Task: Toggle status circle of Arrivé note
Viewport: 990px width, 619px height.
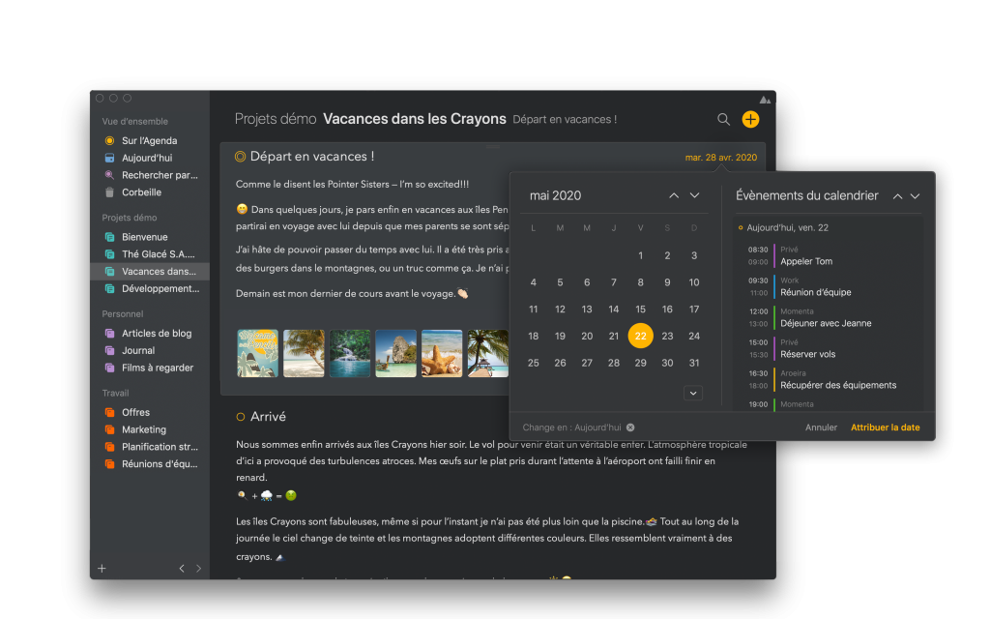Action: tap(240, 417)
